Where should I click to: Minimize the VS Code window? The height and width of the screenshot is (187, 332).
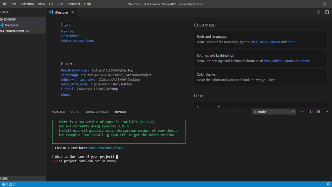pyautogui.click(x=312, y=4)
